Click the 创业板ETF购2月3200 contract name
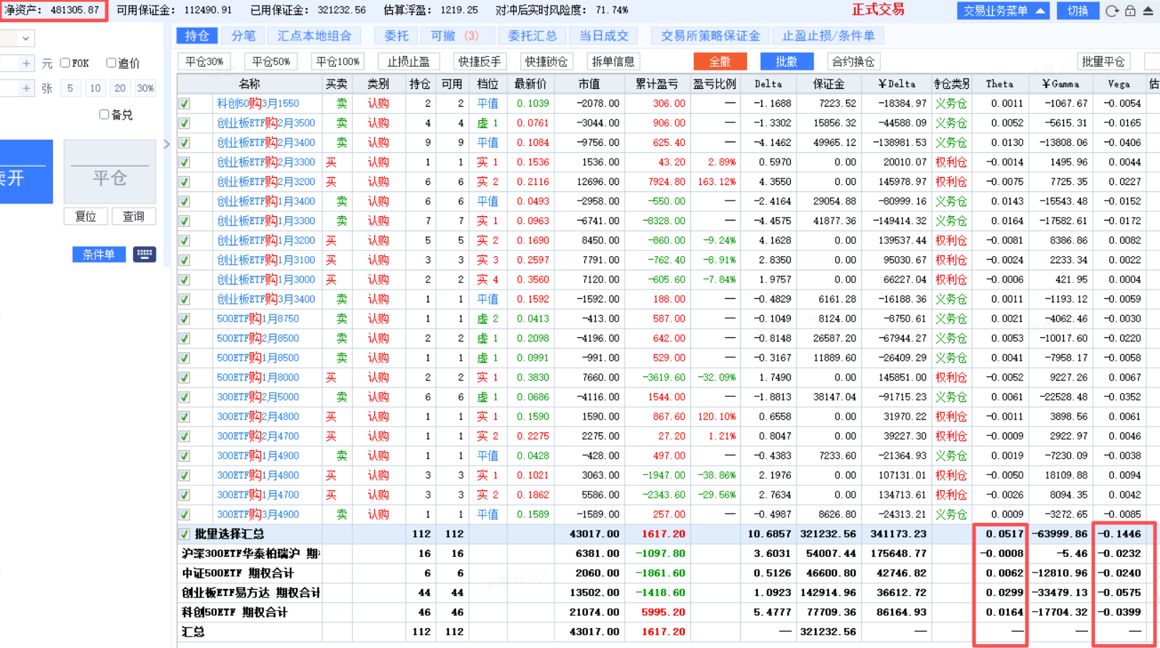This screenshot has width=1160, height=648. (x=265, y=182)
